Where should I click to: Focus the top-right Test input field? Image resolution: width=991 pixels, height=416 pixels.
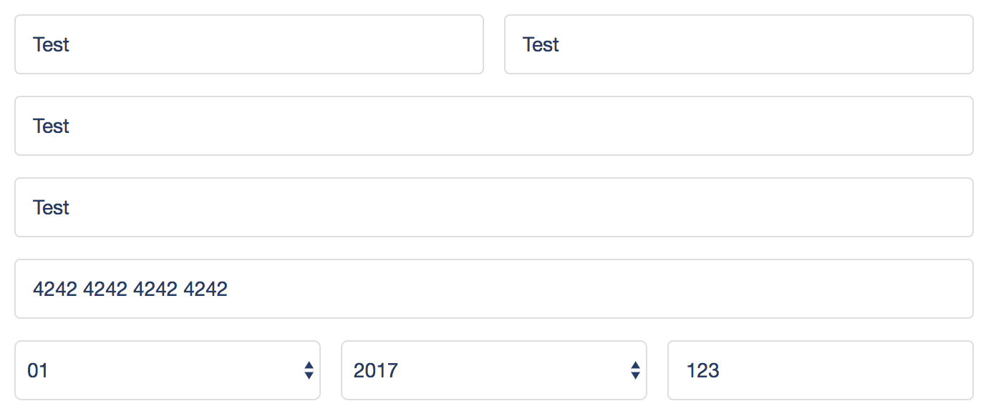(x=739, y=44)
